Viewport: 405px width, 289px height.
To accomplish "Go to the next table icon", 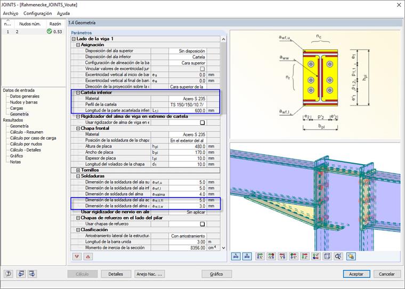I will coord(33,274).
